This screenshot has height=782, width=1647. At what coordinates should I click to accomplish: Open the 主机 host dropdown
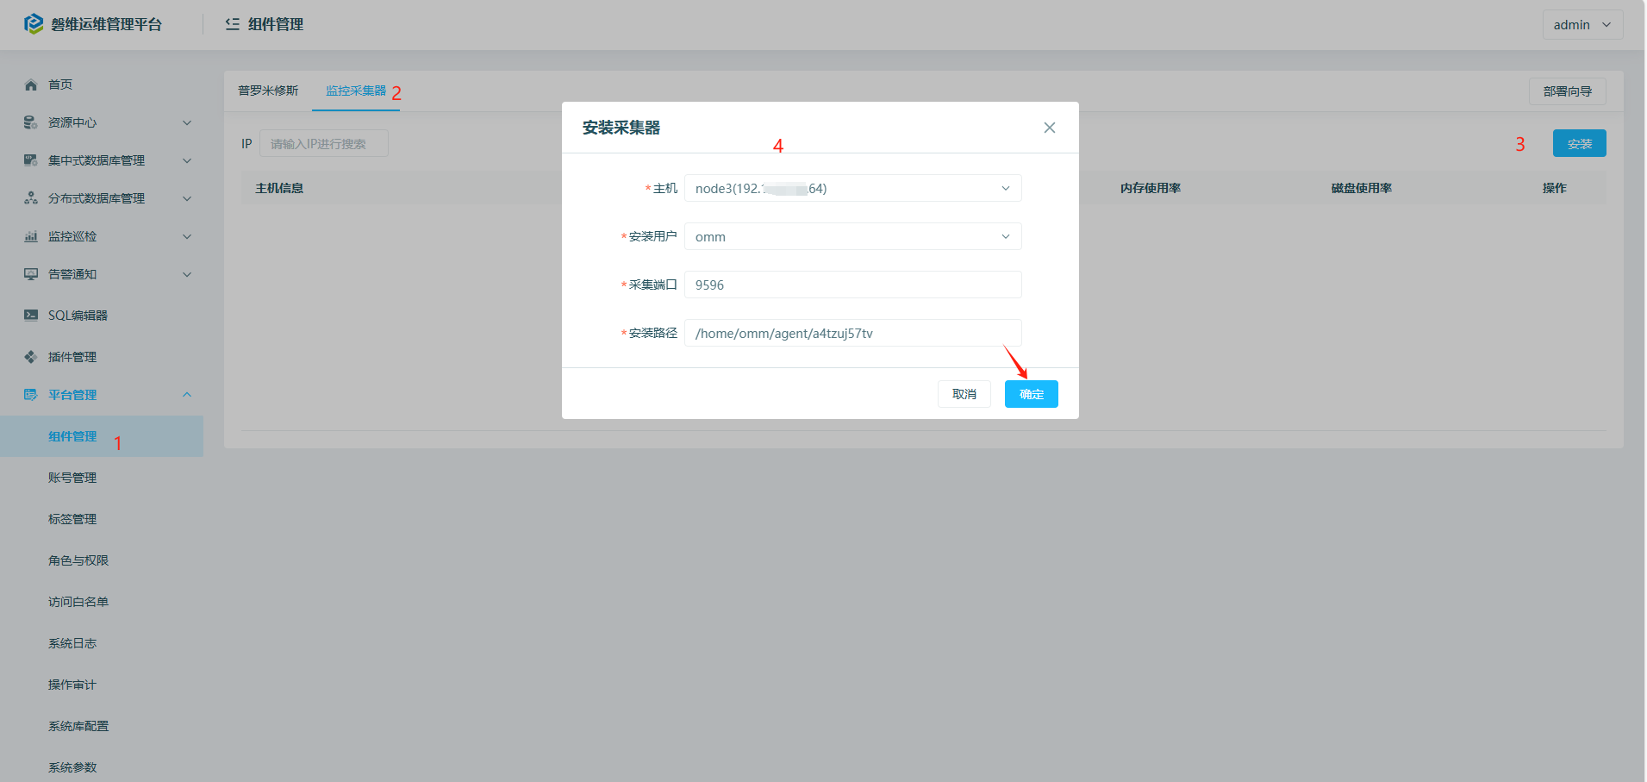pos(853,188)
